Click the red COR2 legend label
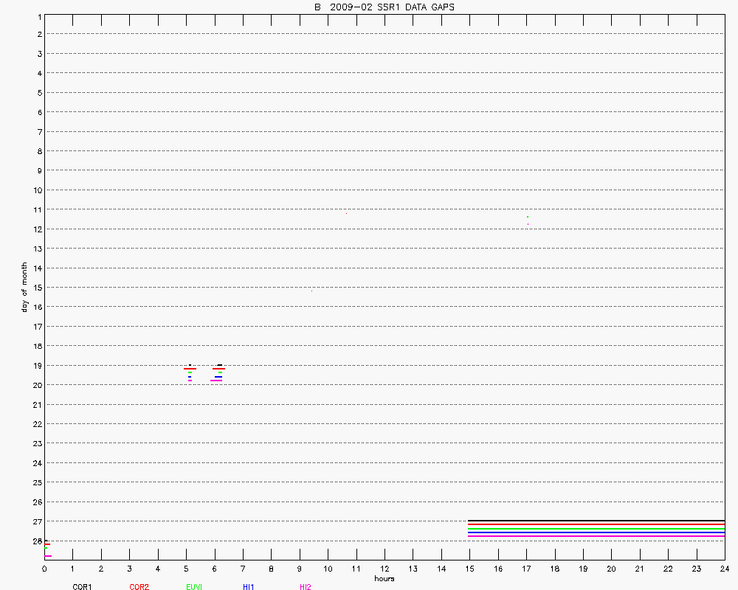This screenshot has width=738, height=590. click(x=139, y=587)
